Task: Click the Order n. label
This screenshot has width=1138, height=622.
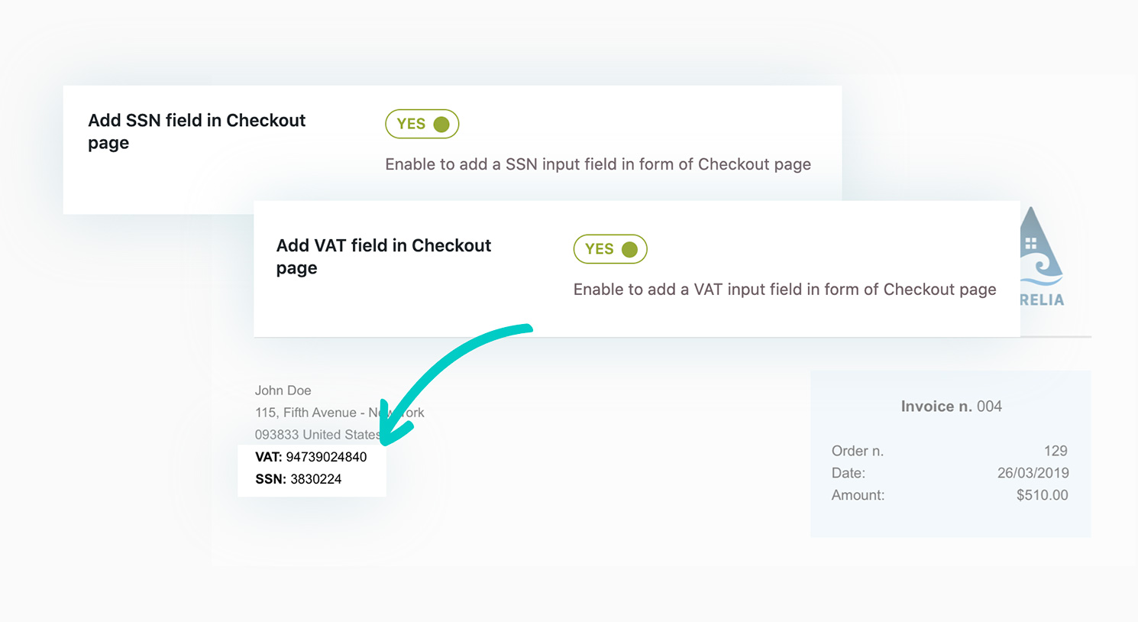Action: [x=857, y=451]
